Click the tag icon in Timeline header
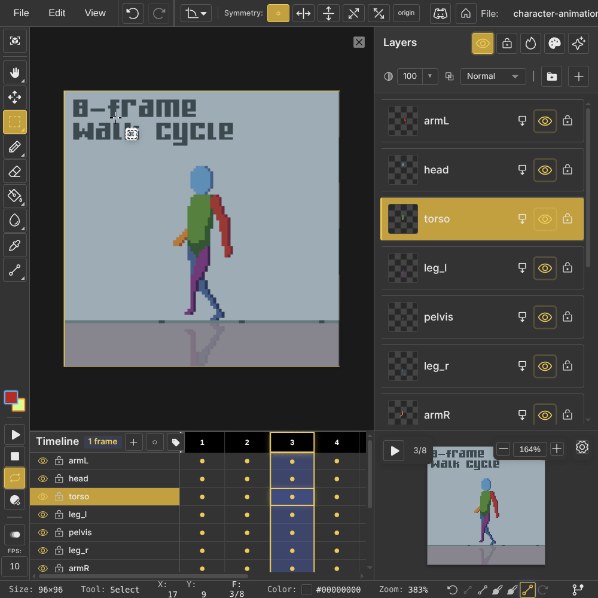The width and height of the screenshot is (598, 598). tap(175, 442)
